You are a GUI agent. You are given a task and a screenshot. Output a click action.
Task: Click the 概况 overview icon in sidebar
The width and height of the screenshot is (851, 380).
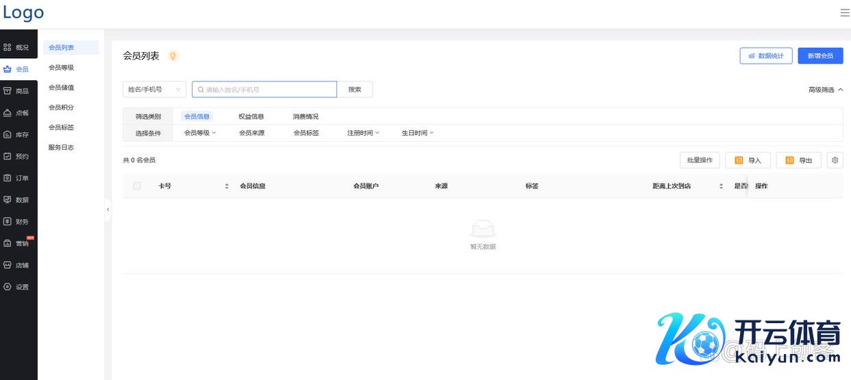point(8,47)
